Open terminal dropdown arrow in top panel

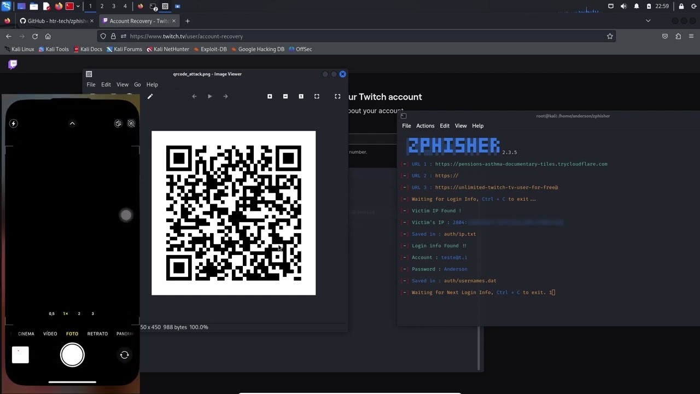[x=78, y=6]
